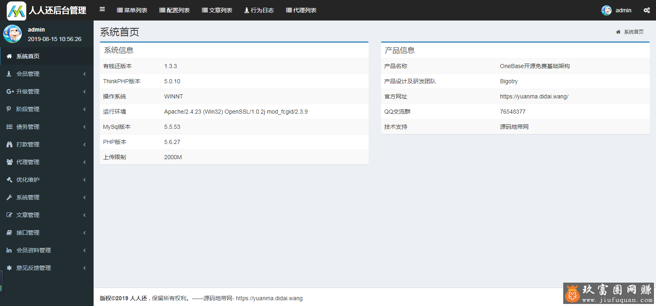Click the 升级管理 G+ icon
This screenshot has height=306, width=656.
coord(10,91)
